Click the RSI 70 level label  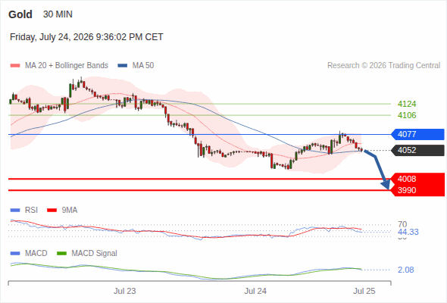tap(402, 224)
